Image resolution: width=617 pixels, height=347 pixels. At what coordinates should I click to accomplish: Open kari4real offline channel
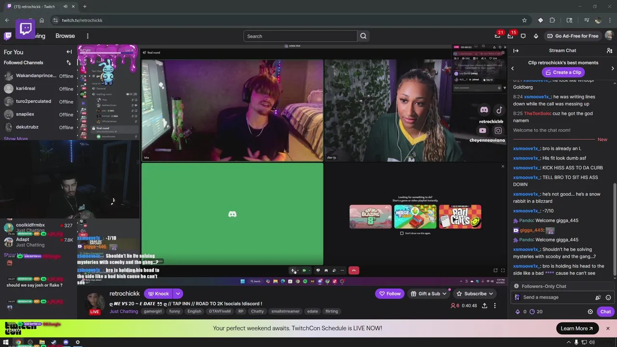39,89
